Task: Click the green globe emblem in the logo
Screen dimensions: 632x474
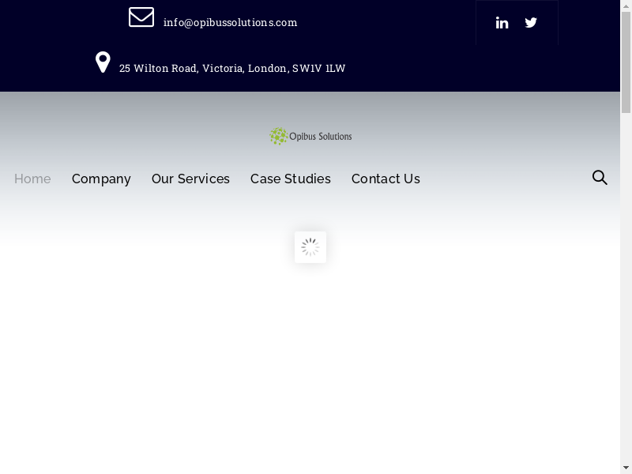Action: coord(278,137)
